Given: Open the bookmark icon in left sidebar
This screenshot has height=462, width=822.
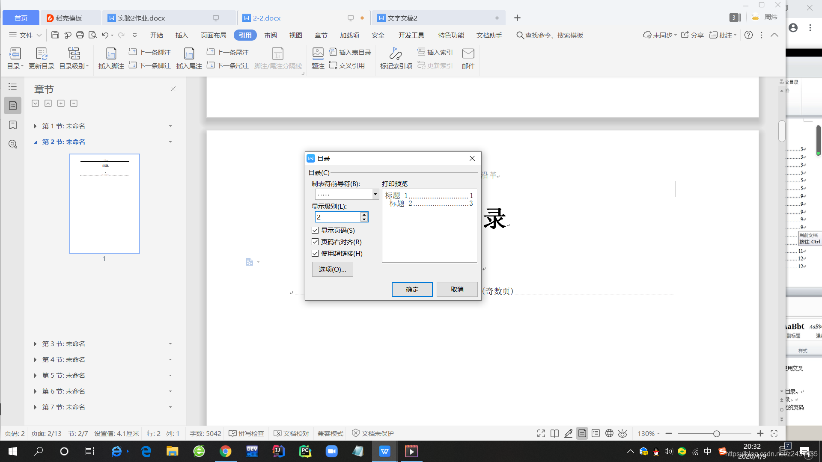Looking at the screenshot, I should pos(13,125).
